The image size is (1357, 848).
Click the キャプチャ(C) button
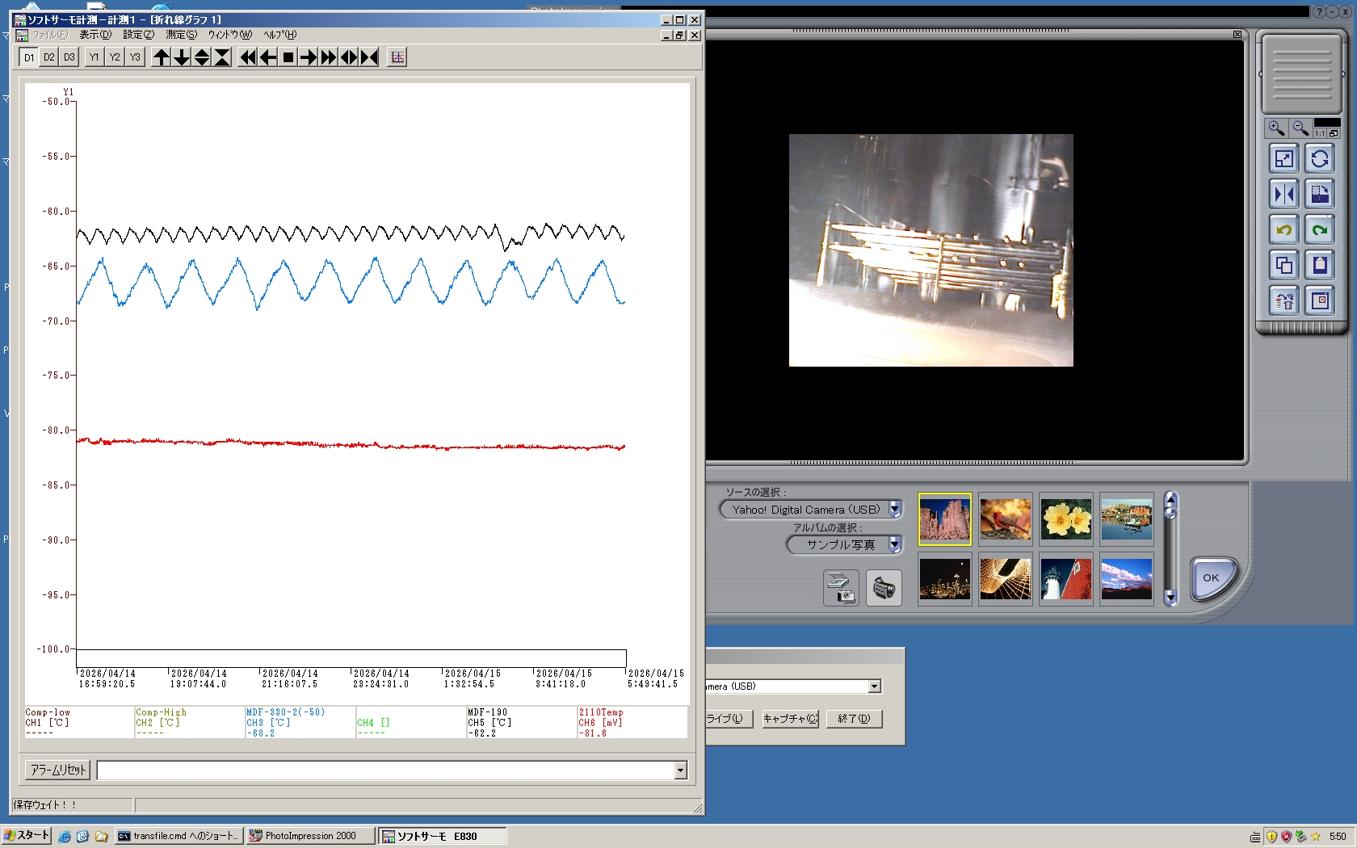point(790,719)
